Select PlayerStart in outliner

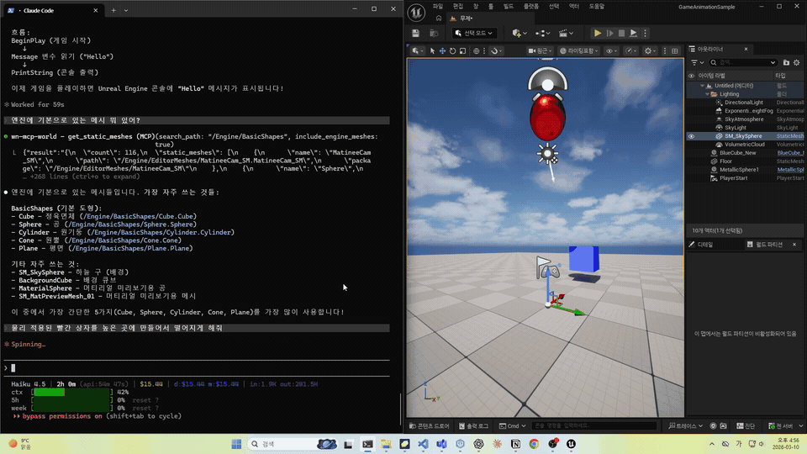[733, 178]
